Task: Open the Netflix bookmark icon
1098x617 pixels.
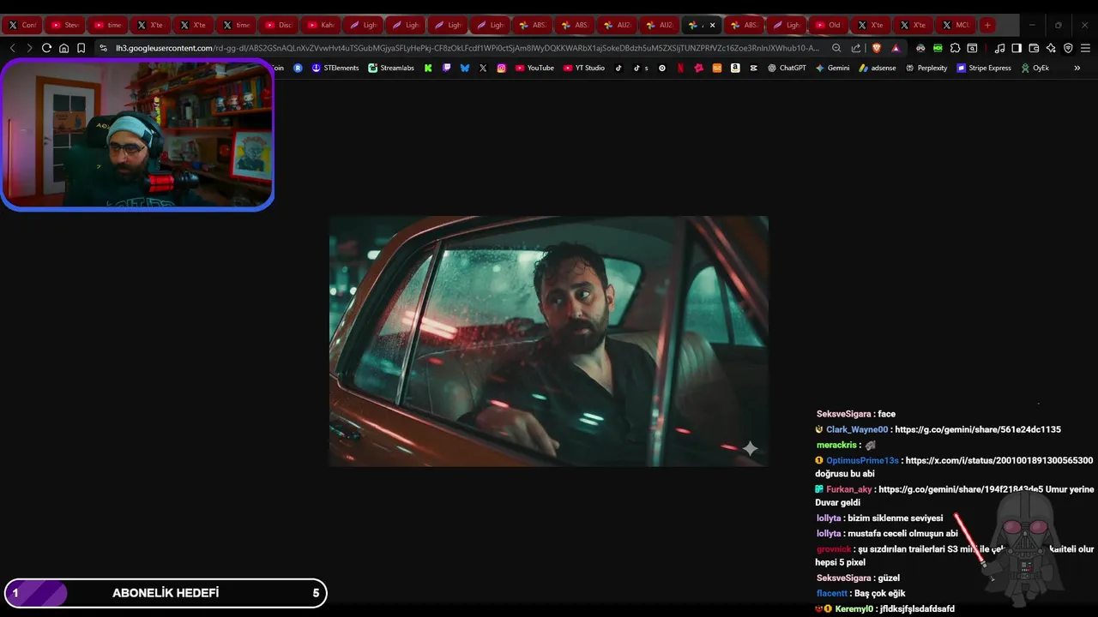Action: (681, 68)
